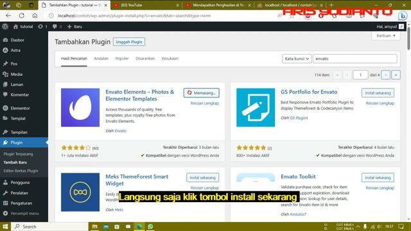Visit the tutorial site home link
The image size is (411, 231).
(x=23, y=26)
